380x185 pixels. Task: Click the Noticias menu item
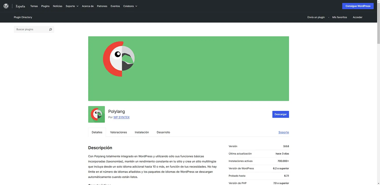tap(58, 6)
